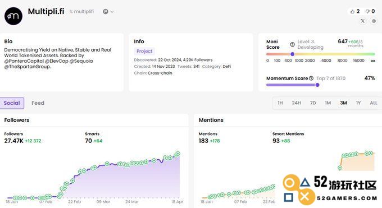Viewport: 382px width, 208px height.
Task: Select the ALL time range
Action: [x=374, y=103]
